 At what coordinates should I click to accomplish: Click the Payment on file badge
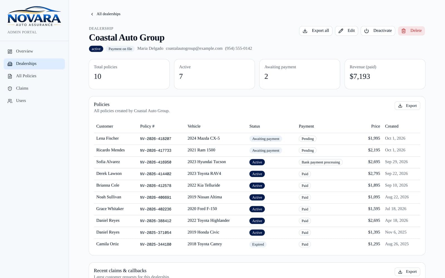[x=120, y=49]
